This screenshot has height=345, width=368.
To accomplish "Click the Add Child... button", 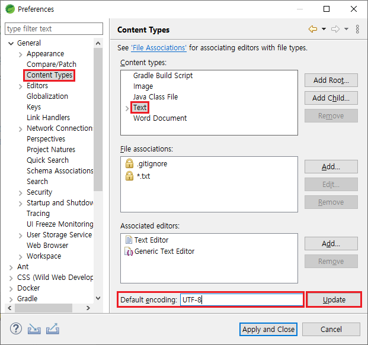I will (331, 98).
